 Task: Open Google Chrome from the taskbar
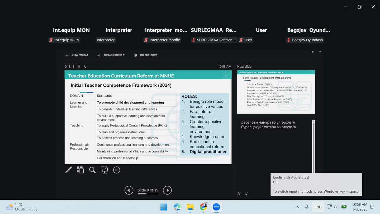point(203,207)
